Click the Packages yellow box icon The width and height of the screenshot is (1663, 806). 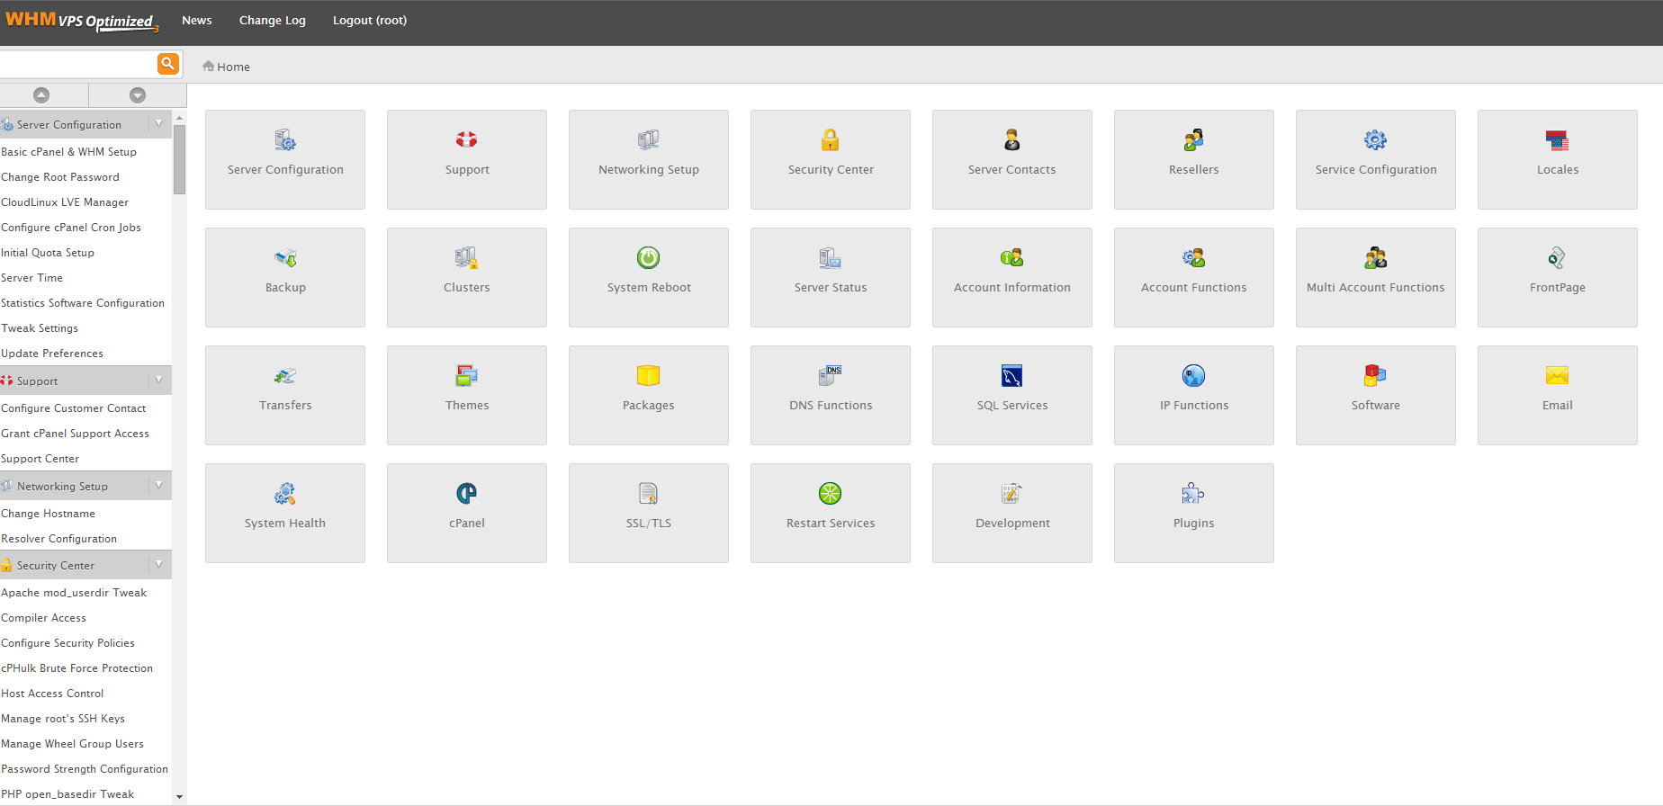pos(648,376)
